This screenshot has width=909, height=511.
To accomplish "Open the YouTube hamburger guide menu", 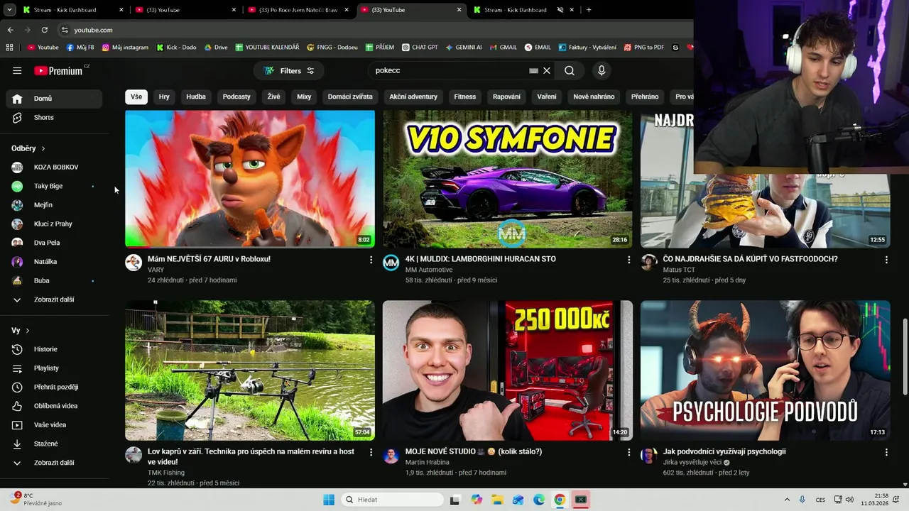I will point(17,70).
